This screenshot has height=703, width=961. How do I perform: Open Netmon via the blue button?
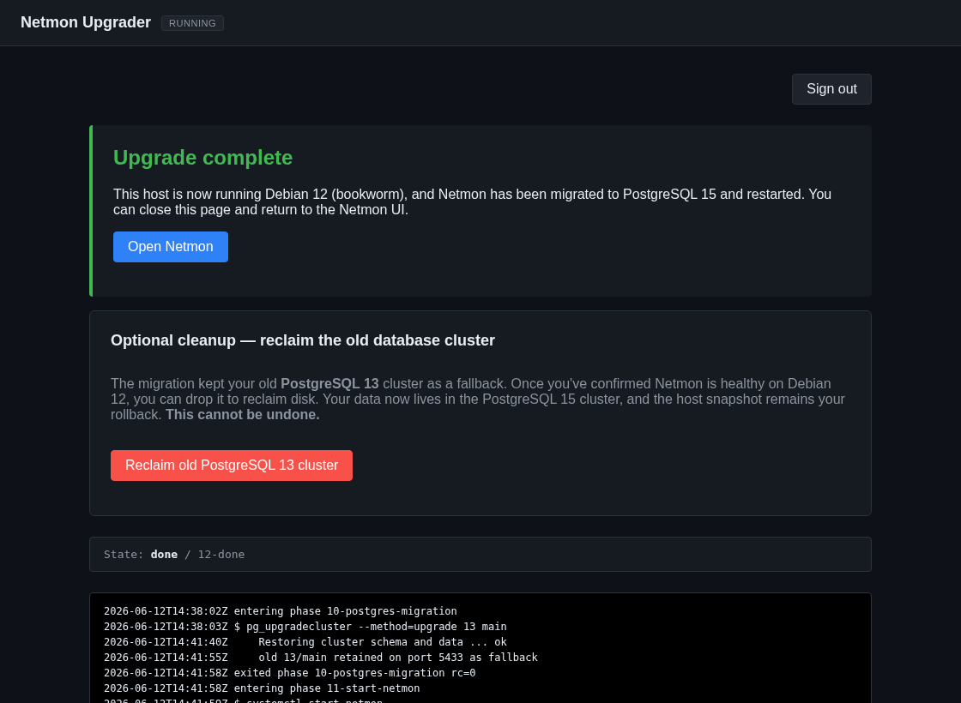click(x=171, y=247)
